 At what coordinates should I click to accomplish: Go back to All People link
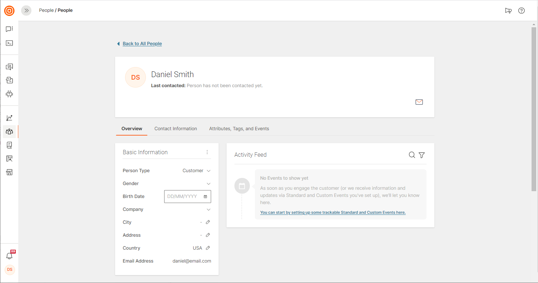[x=142, y=44]
